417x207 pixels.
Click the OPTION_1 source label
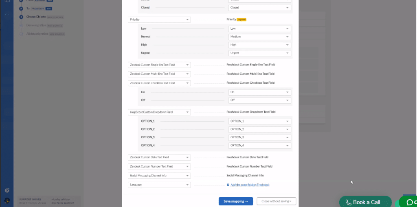[147, 121]
